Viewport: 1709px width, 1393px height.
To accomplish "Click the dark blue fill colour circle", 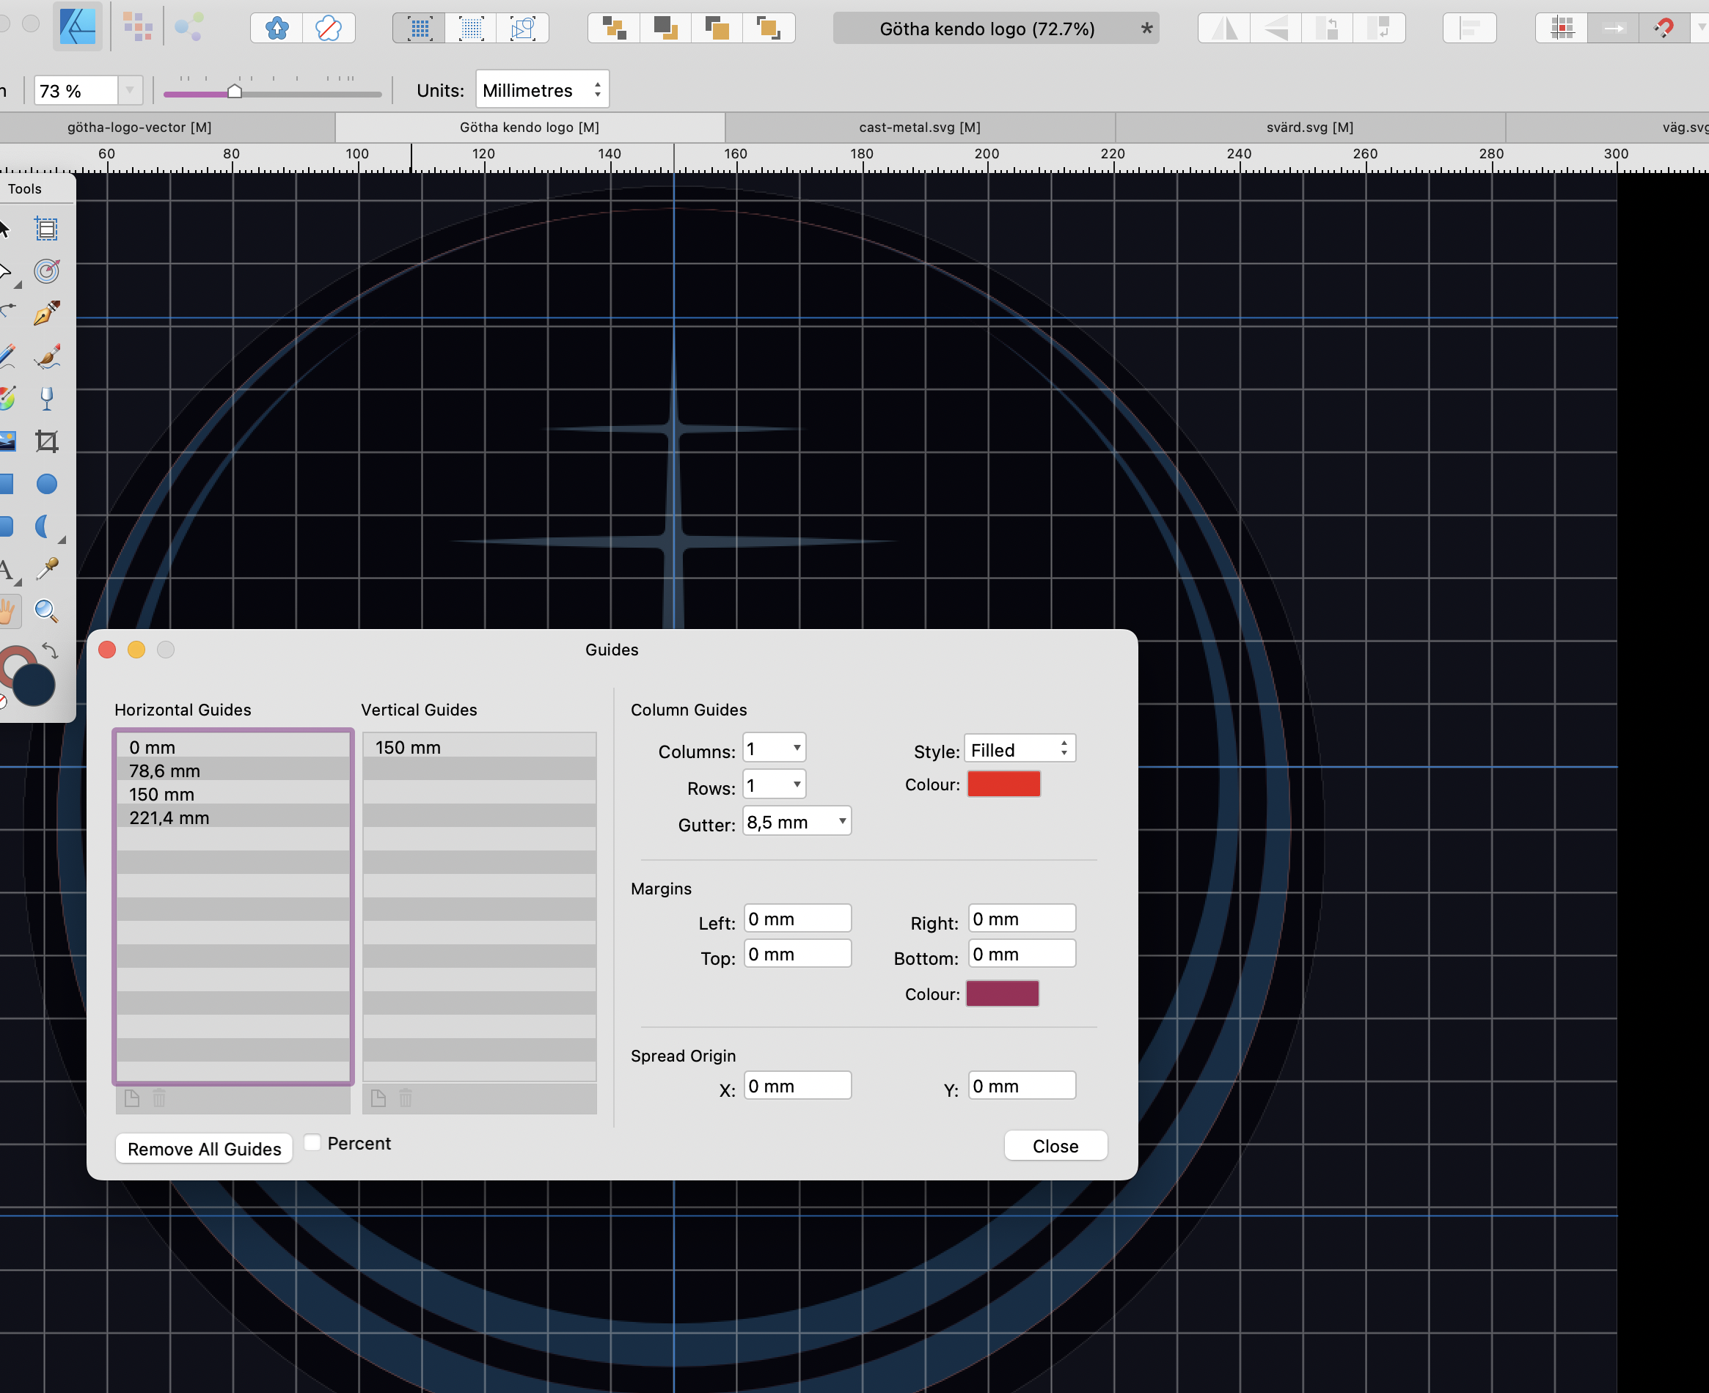I will [x=34, y=685].
